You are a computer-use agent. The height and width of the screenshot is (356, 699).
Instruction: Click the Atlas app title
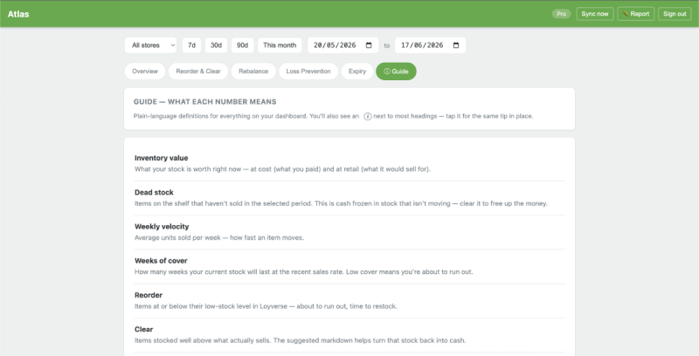click(18, 14)
